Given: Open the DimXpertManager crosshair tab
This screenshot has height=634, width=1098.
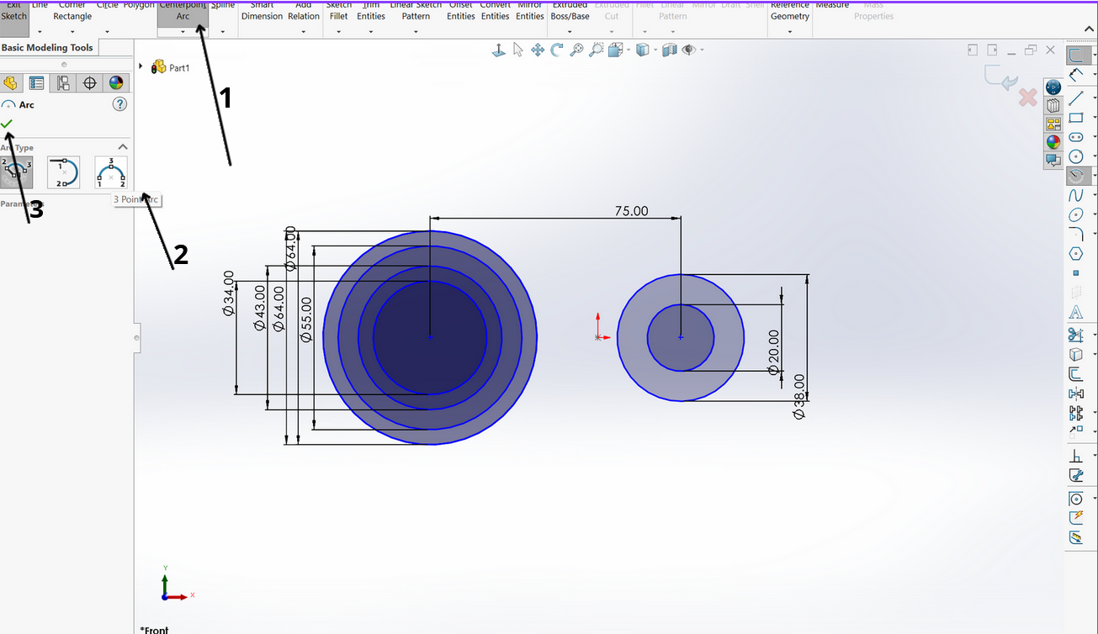Looking at the screenshot, I should (89, 82).
